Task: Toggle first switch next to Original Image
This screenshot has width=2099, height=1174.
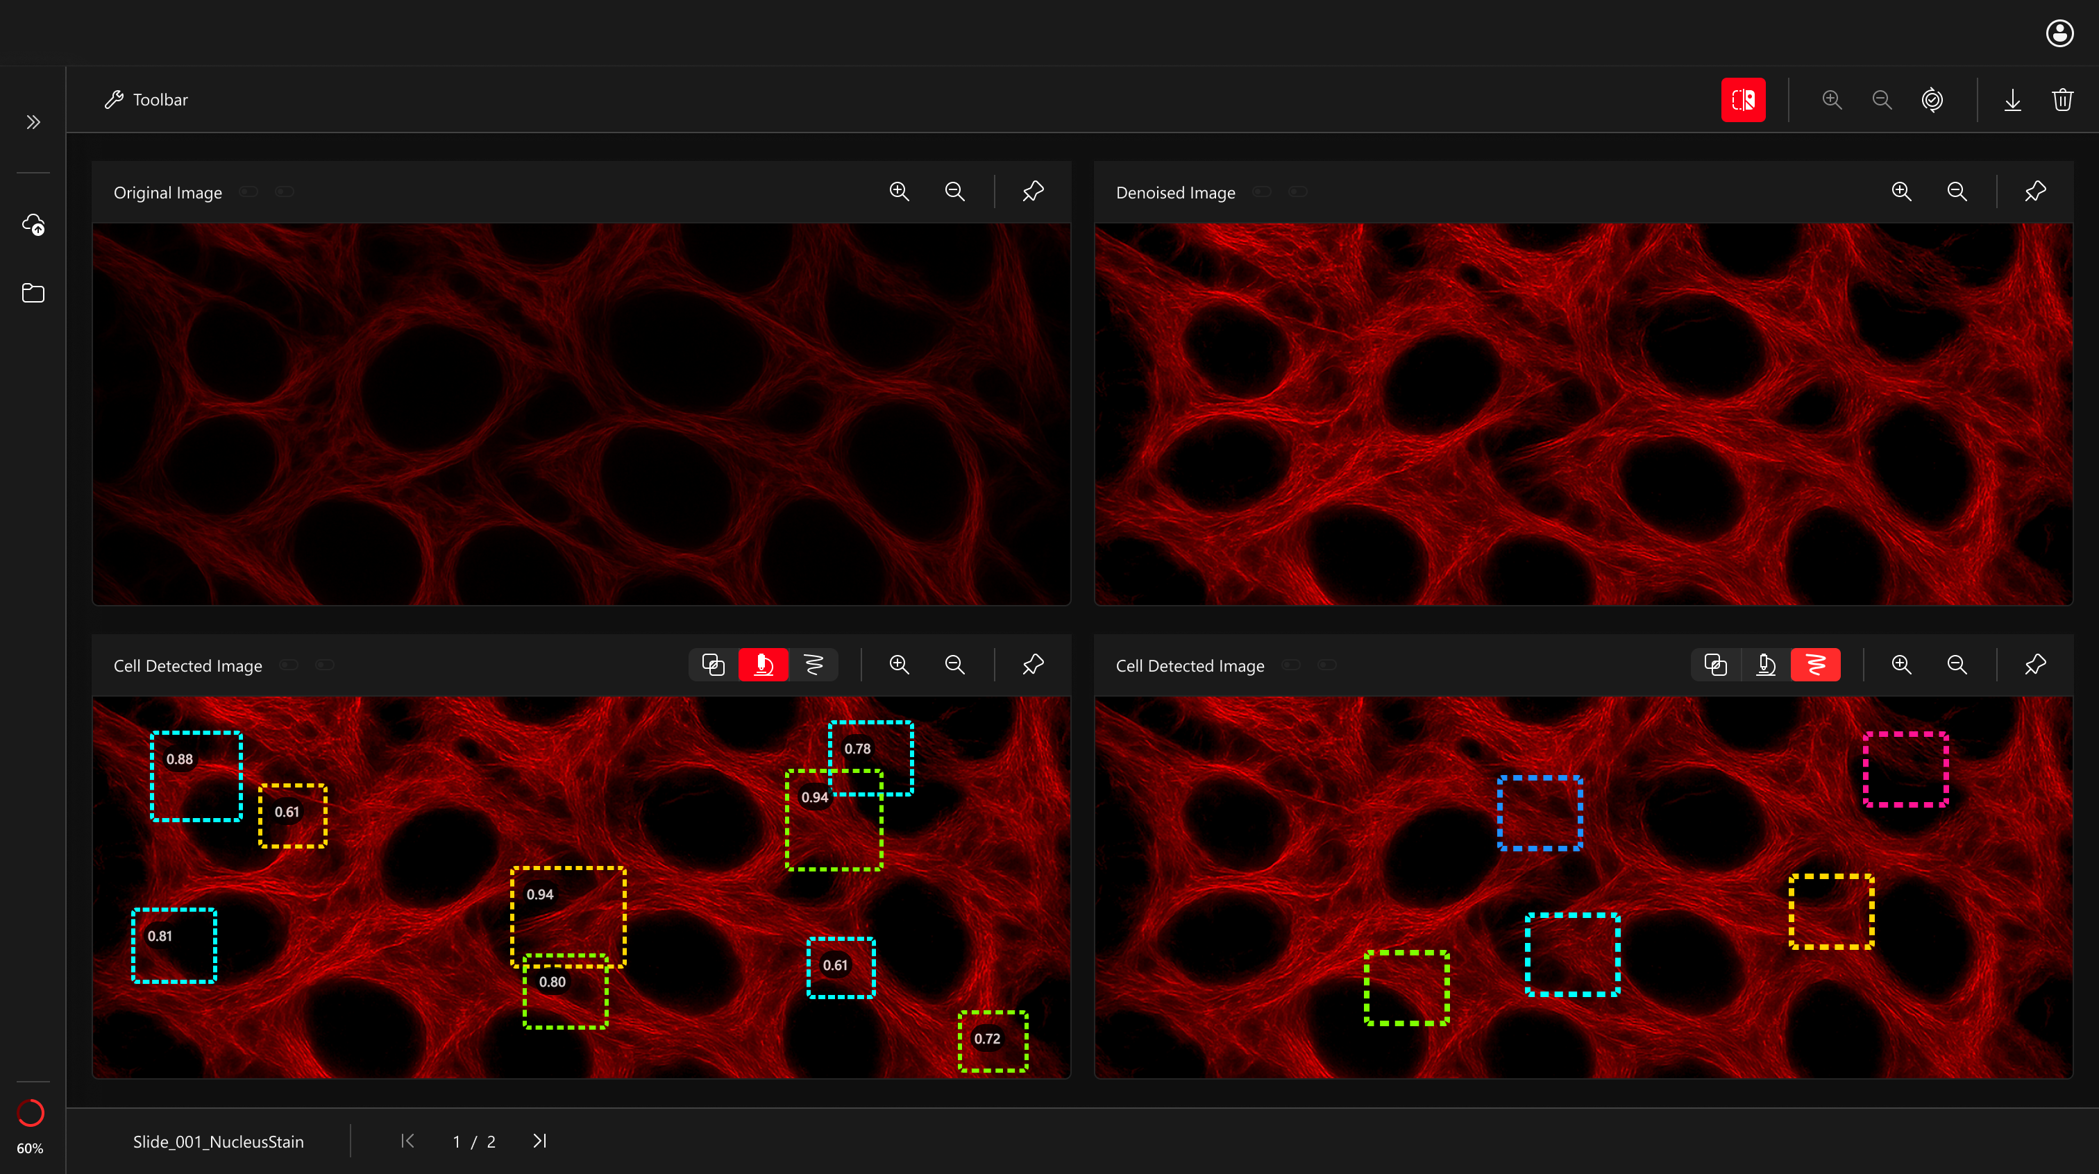Action: [248, 192]
